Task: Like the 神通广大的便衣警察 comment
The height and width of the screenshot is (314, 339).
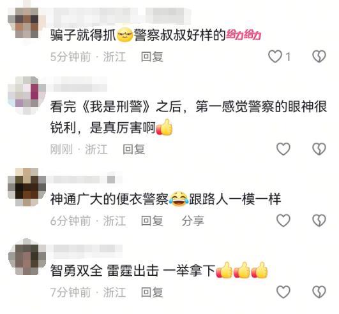Action: click(283, 220)
